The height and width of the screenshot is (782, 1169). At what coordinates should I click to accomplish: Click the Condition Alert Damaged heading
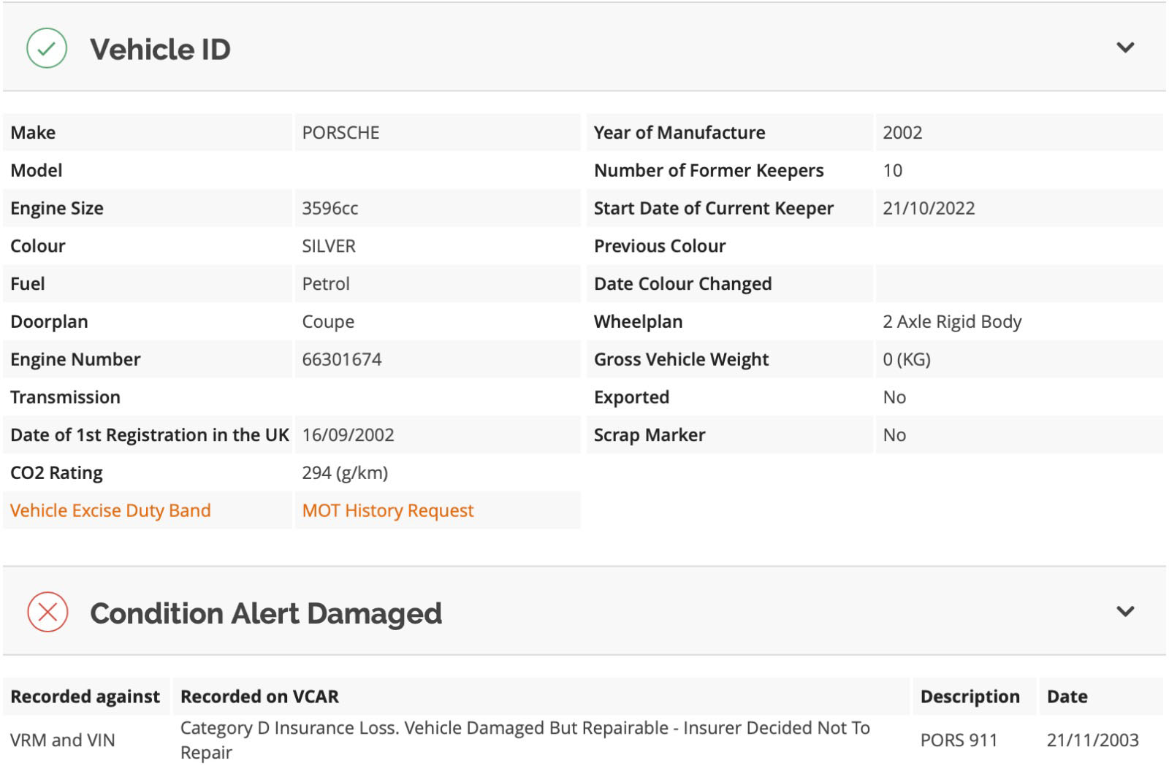[266, 613]
